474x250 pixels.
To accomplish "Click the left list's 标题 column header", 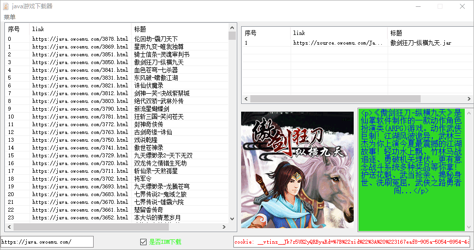I will 180,29.
